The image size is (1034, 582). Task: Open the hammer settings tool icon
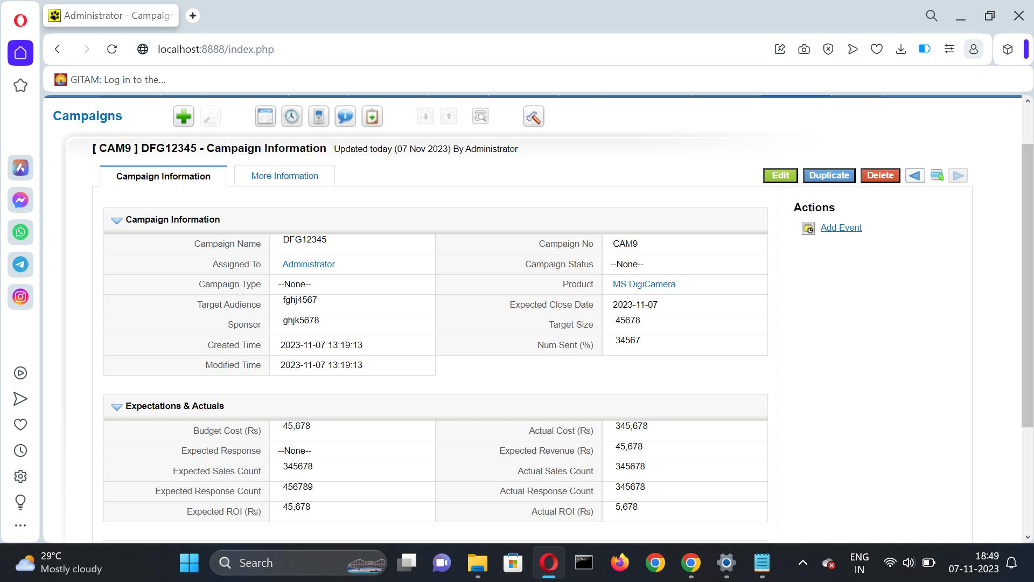(x=533, y=116)
